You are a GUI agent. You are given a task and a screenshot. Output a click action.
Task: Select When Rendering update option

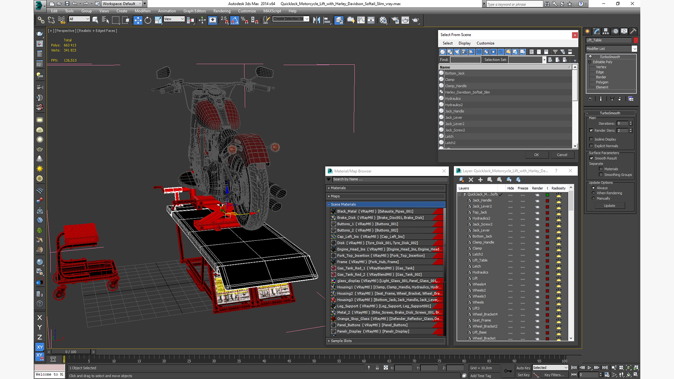[x=594, y=193]
